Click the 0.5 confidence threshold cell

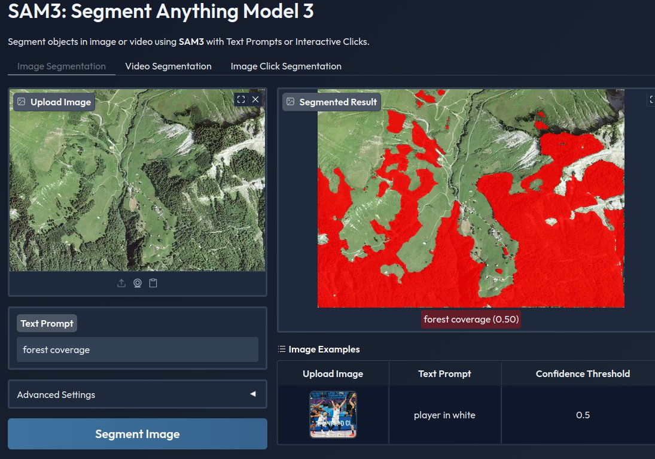click(x=583, y=415)
